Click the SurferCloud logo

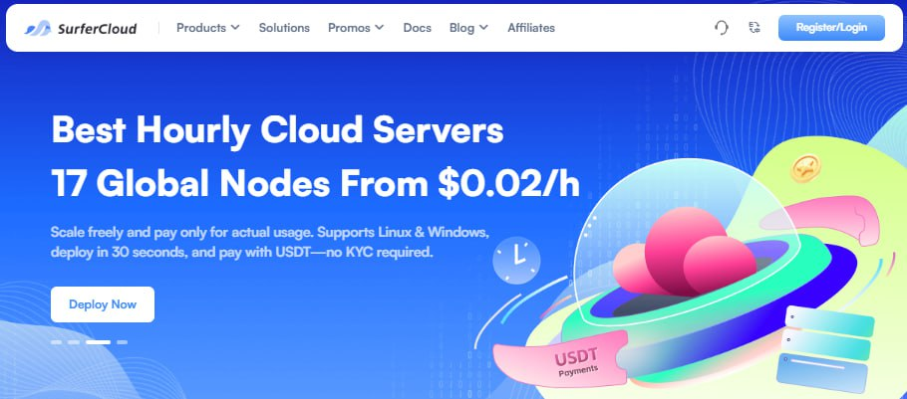coord(81,28)
